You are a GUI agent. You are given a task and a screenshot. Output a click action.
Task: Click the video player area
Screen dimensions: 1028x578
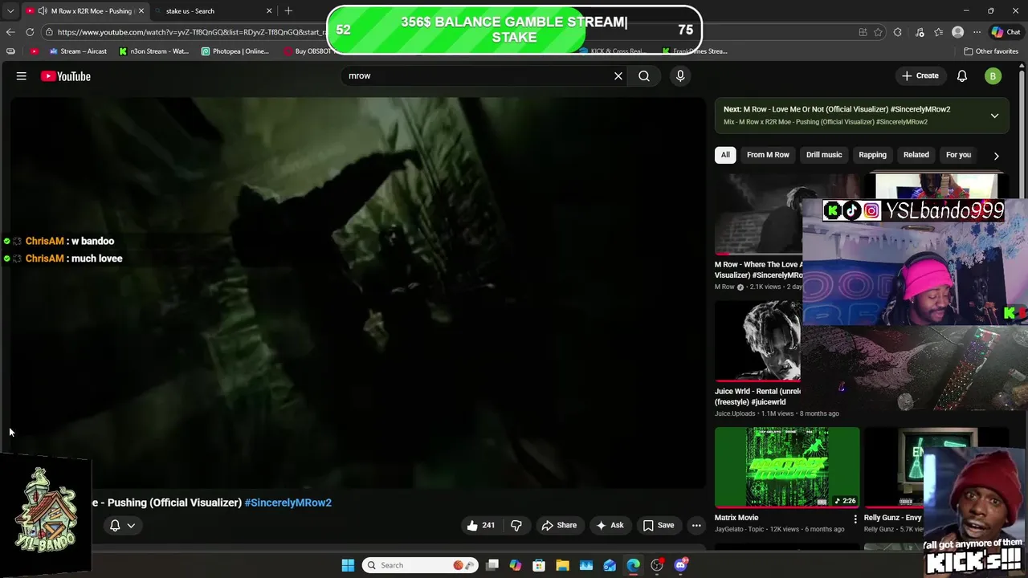(358, 293)
